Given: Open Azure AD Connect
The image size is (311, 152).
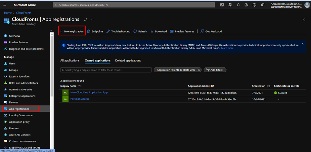Looking at the screenshot, I should click(x=20, y=135).
